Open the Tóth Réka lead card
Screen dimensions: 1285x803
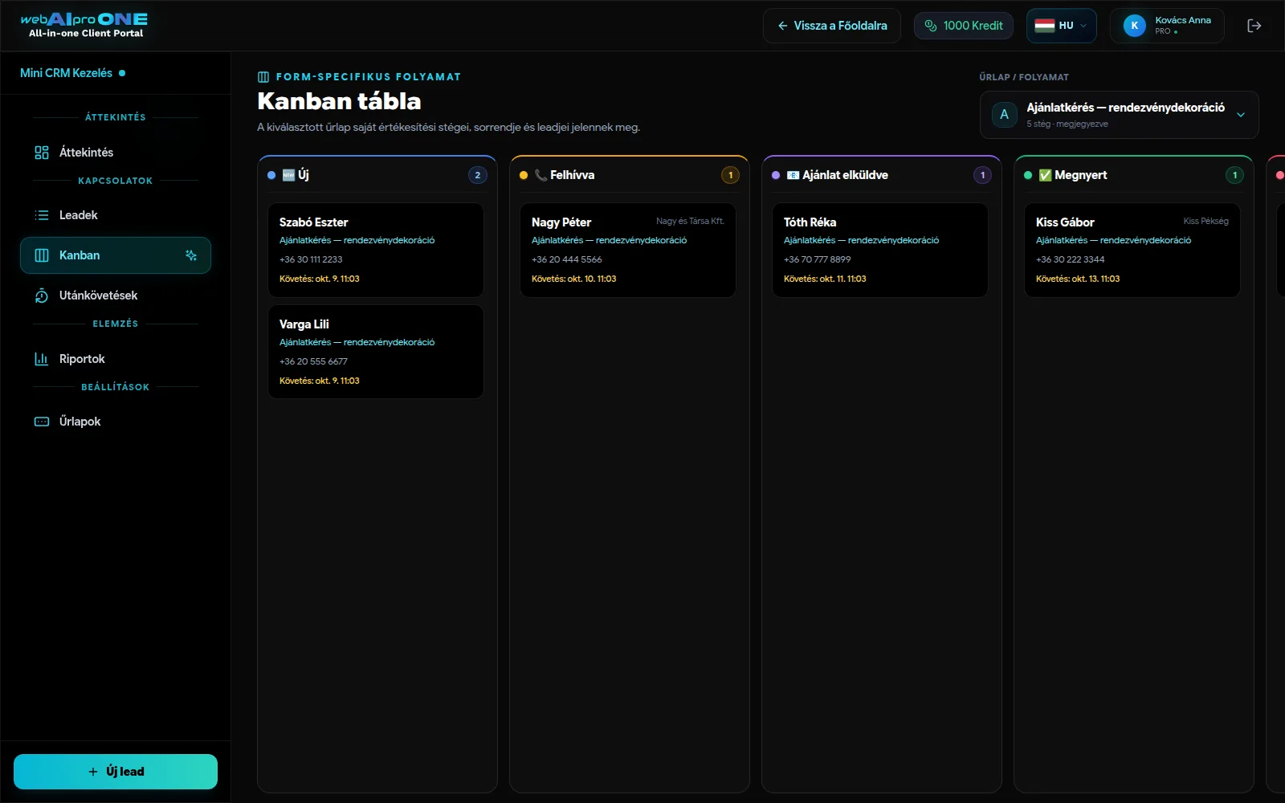click(880, 250)
